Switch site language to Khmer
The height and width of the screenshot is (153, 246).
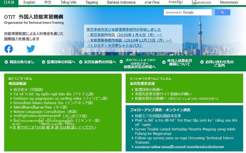pyautogui.click(x=176, y=2)
